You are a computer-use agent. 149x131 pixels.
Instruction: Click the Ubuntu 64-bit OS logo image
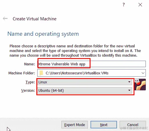point(140,85)
